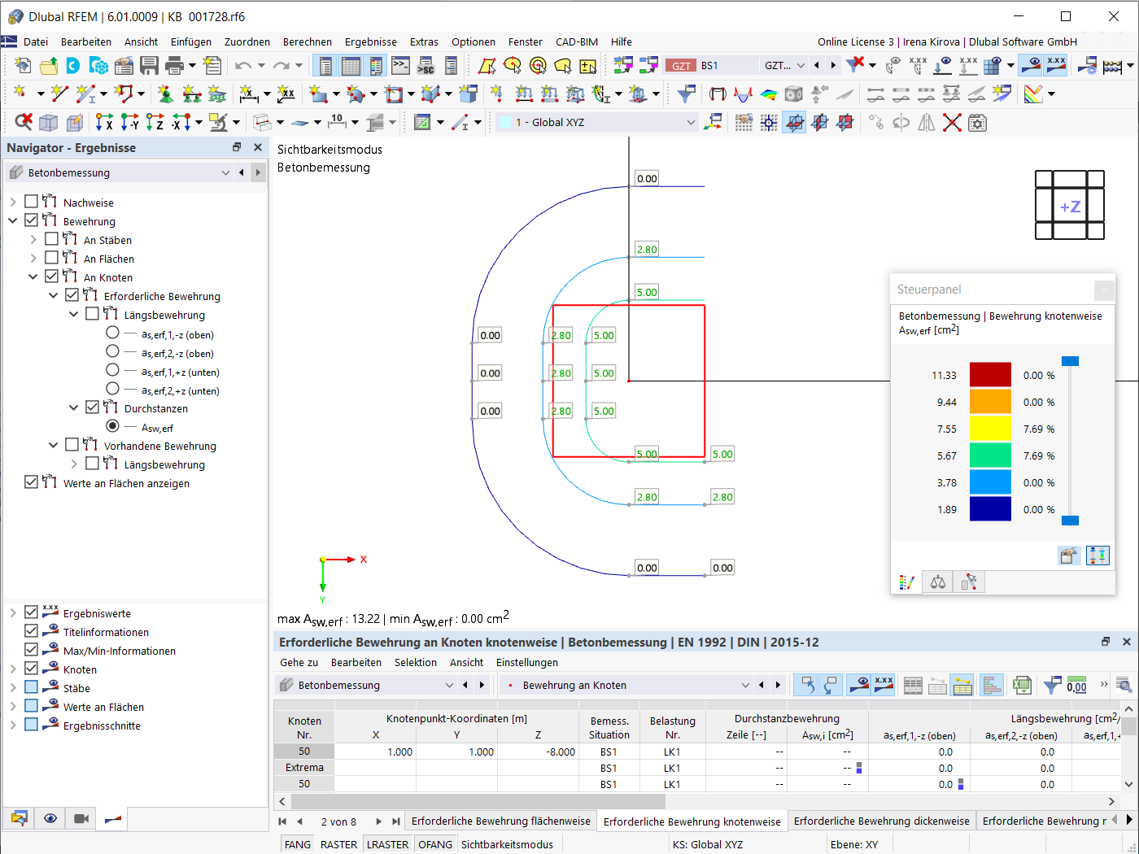
Task: Check the Vorhandene Bewehrung checkbox
Action: point(72,445)
